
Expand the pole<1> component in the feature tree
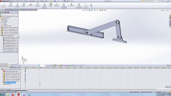1,34
